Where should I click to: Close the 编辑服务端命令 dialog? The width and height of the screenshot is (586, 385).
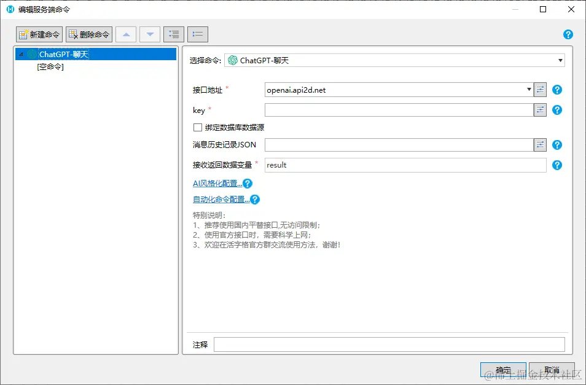click(571, 9)
